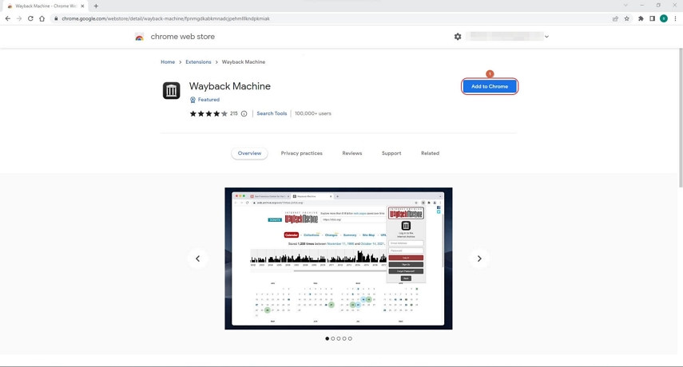This screenshot has height=367, width=683.
Task: Switch to the Reviews tab
Action: click(x=352, y=153)
